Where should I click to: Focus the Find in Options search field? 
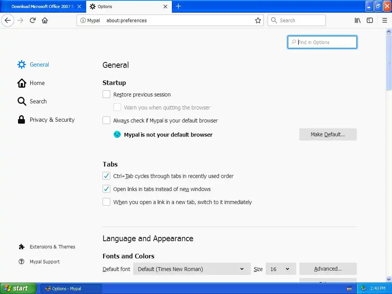(x=322, y=42)
